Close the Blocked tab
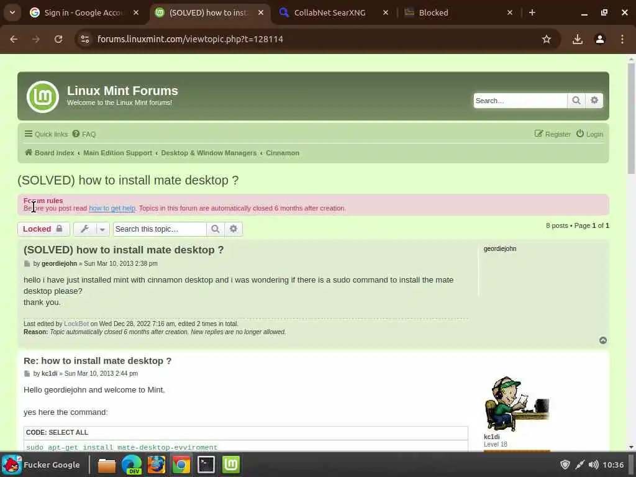The image size is (636, 477). pyautogui.click(x=510, y=12)
